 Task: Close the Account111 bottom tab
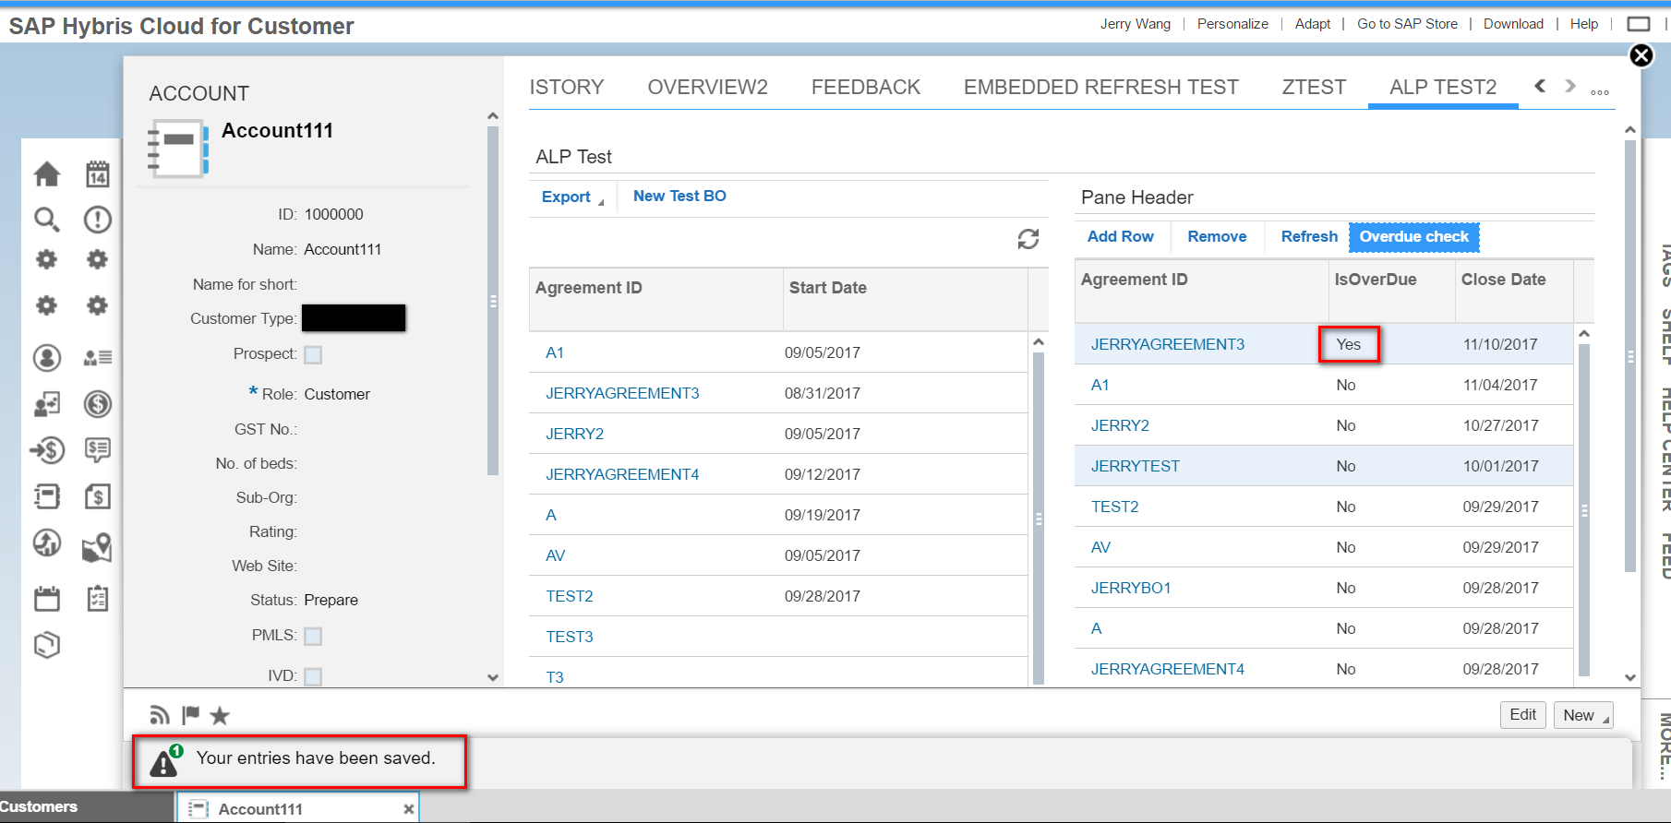pos(408,809)
